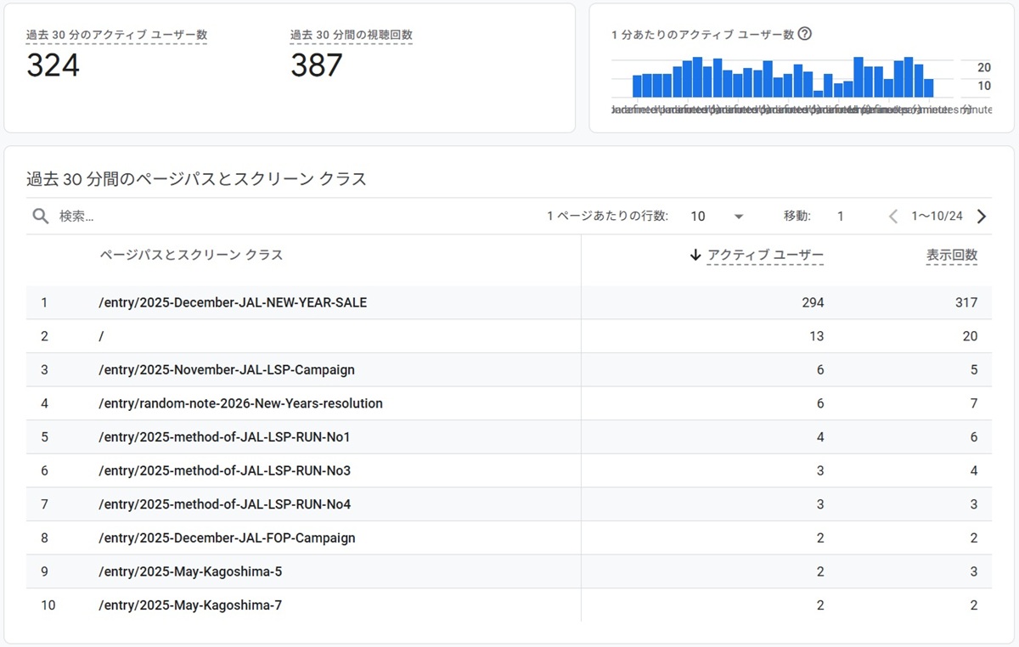Select row /entry/2025-December-JAL-FOP-Campaign
The width and height of the screenshot is (1019, 647).
(x=509, y=538)
